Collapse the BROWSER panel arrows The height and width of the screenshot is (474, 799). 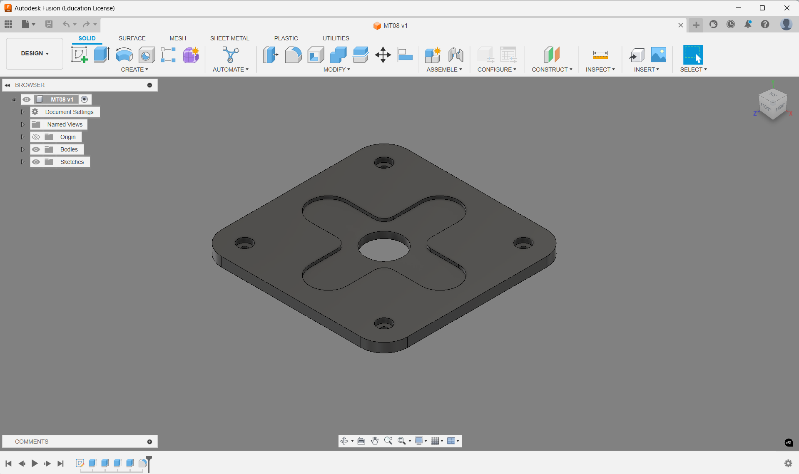point(7,85)
